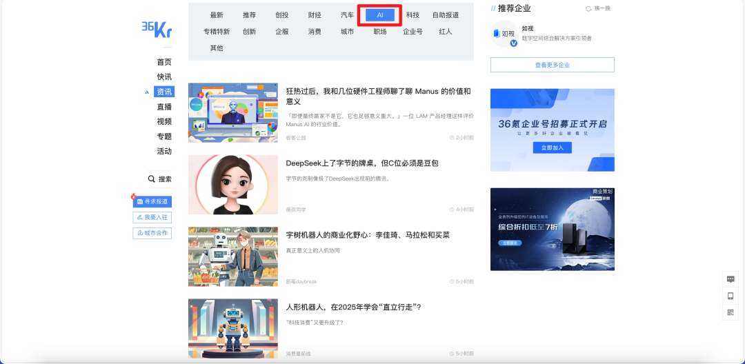Click the Manus article thumbnail
The image size is (745, 364).
[x=233, y=112]
